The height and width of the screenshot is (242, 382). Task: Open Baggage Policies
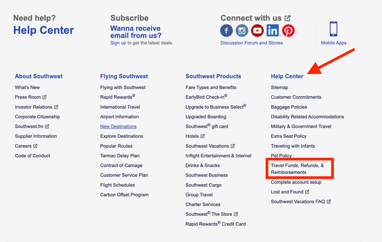click(x=289, y=107)
